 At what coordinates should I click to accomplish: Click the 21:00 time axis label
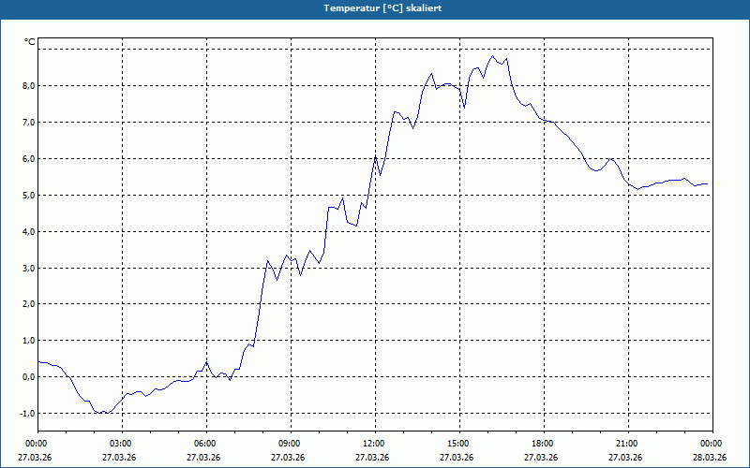tap(628, 444)
